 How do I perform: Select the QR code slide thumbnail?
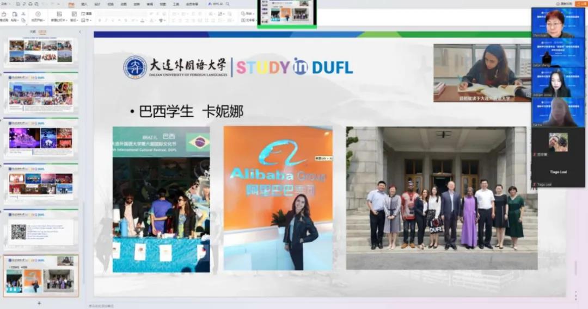[41, 230]
